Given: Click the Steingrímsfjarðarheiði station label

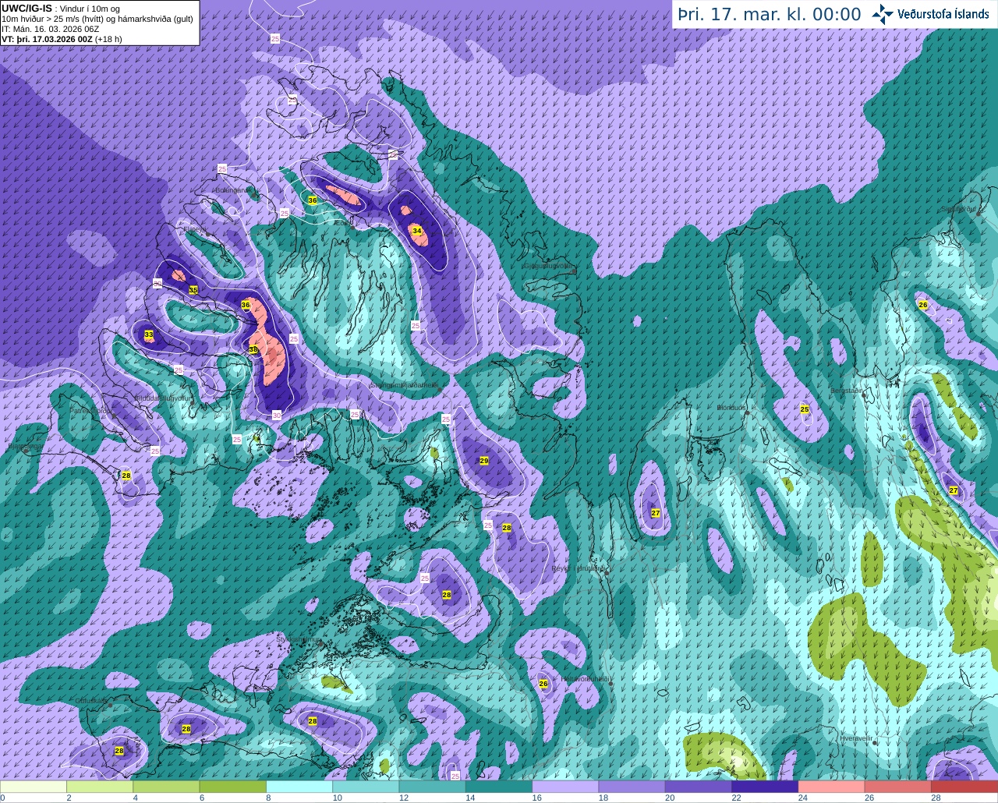Looking at the screenshot, I should coord(405,384).
